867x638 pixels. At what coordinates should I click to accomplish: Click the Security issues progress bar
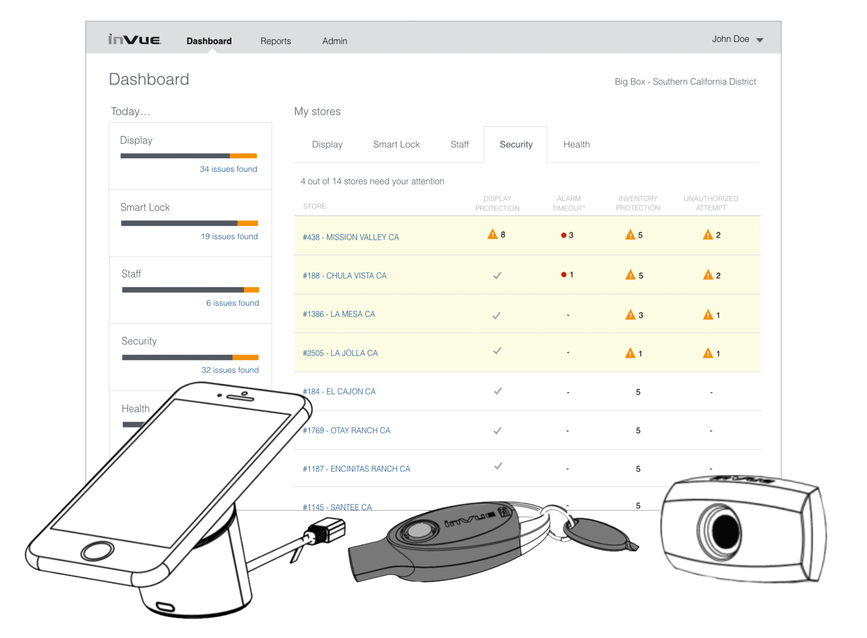click(x=190, y=357)
